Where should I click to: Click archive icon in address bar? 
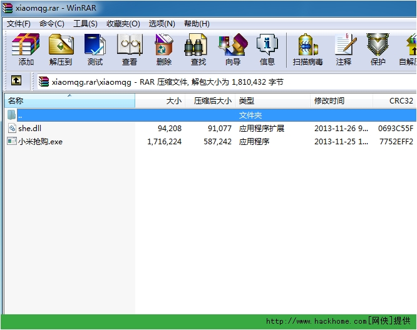(44, 82)
